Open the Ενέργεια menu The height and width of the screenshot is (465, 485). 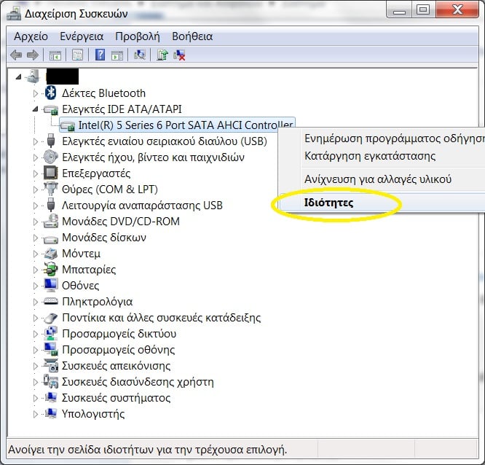click(x=82, y=36)
